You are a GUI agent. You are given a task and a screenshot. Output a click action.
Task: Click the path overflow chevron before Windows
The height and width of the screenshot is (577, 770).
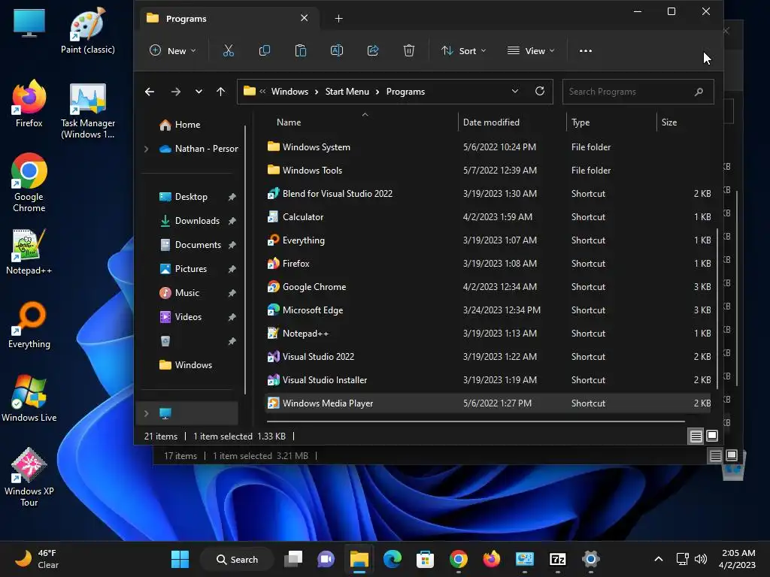click(x=262, y=91)
